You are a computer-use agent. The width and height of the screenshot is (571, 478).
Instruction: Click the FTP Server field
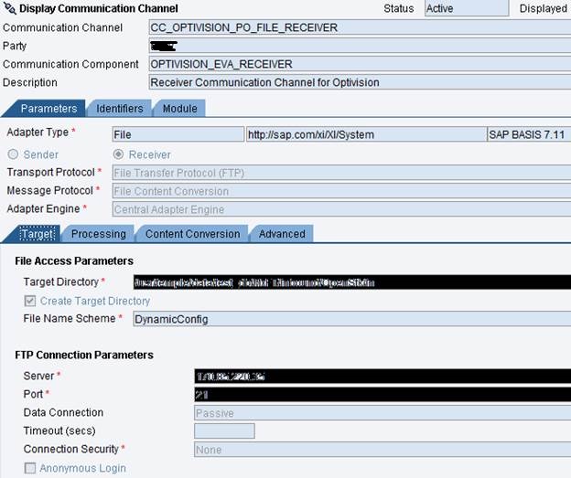click(x=382, y=377)
